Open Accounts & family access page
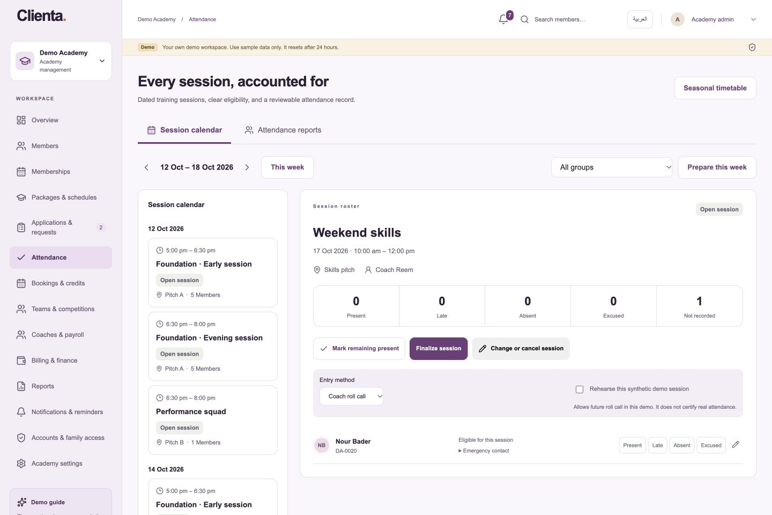 click(x=61, y=438)
